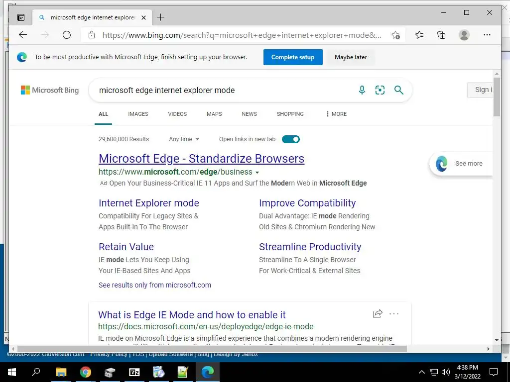Switch to IMAGES tab
The image size is (510, 382).
click(x=138, y=114)
